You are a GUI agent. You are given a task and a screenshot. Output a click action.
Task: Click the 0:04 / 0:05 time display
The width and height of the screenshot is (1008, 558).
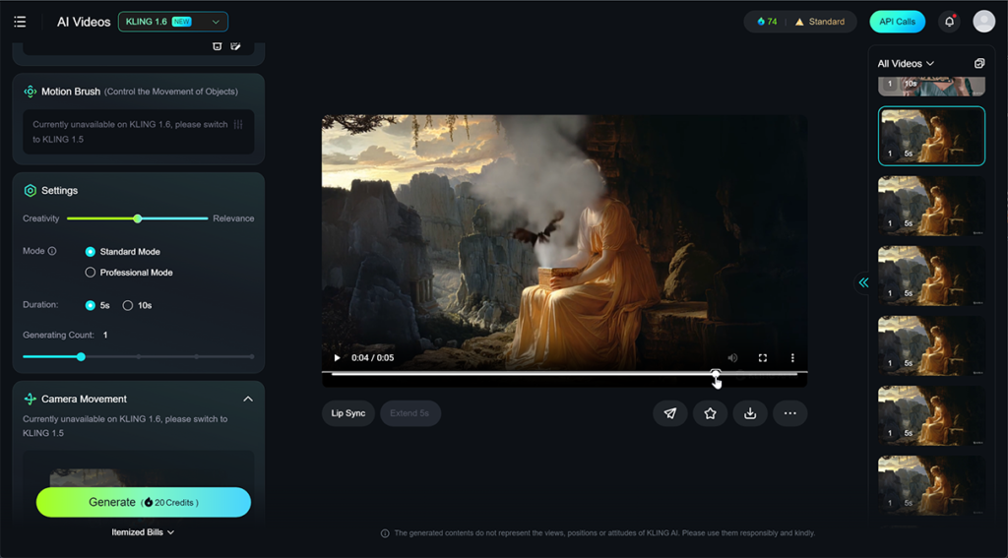coord(373,358)
